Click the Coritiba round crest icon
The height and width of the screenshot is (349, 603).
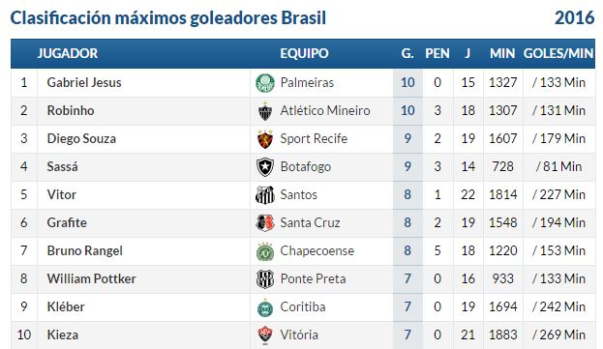click(265, 307)
